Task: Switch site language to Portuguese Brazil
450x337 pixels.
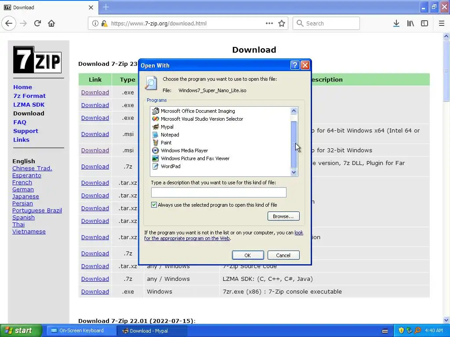Action: tap(37, 210)
